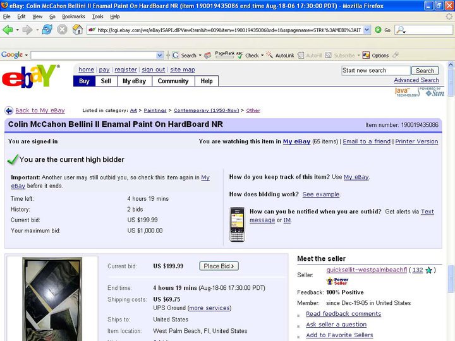This screenshot has width=455, height=341.
Task: Open the My eBay tab
Action: (135, 81)
